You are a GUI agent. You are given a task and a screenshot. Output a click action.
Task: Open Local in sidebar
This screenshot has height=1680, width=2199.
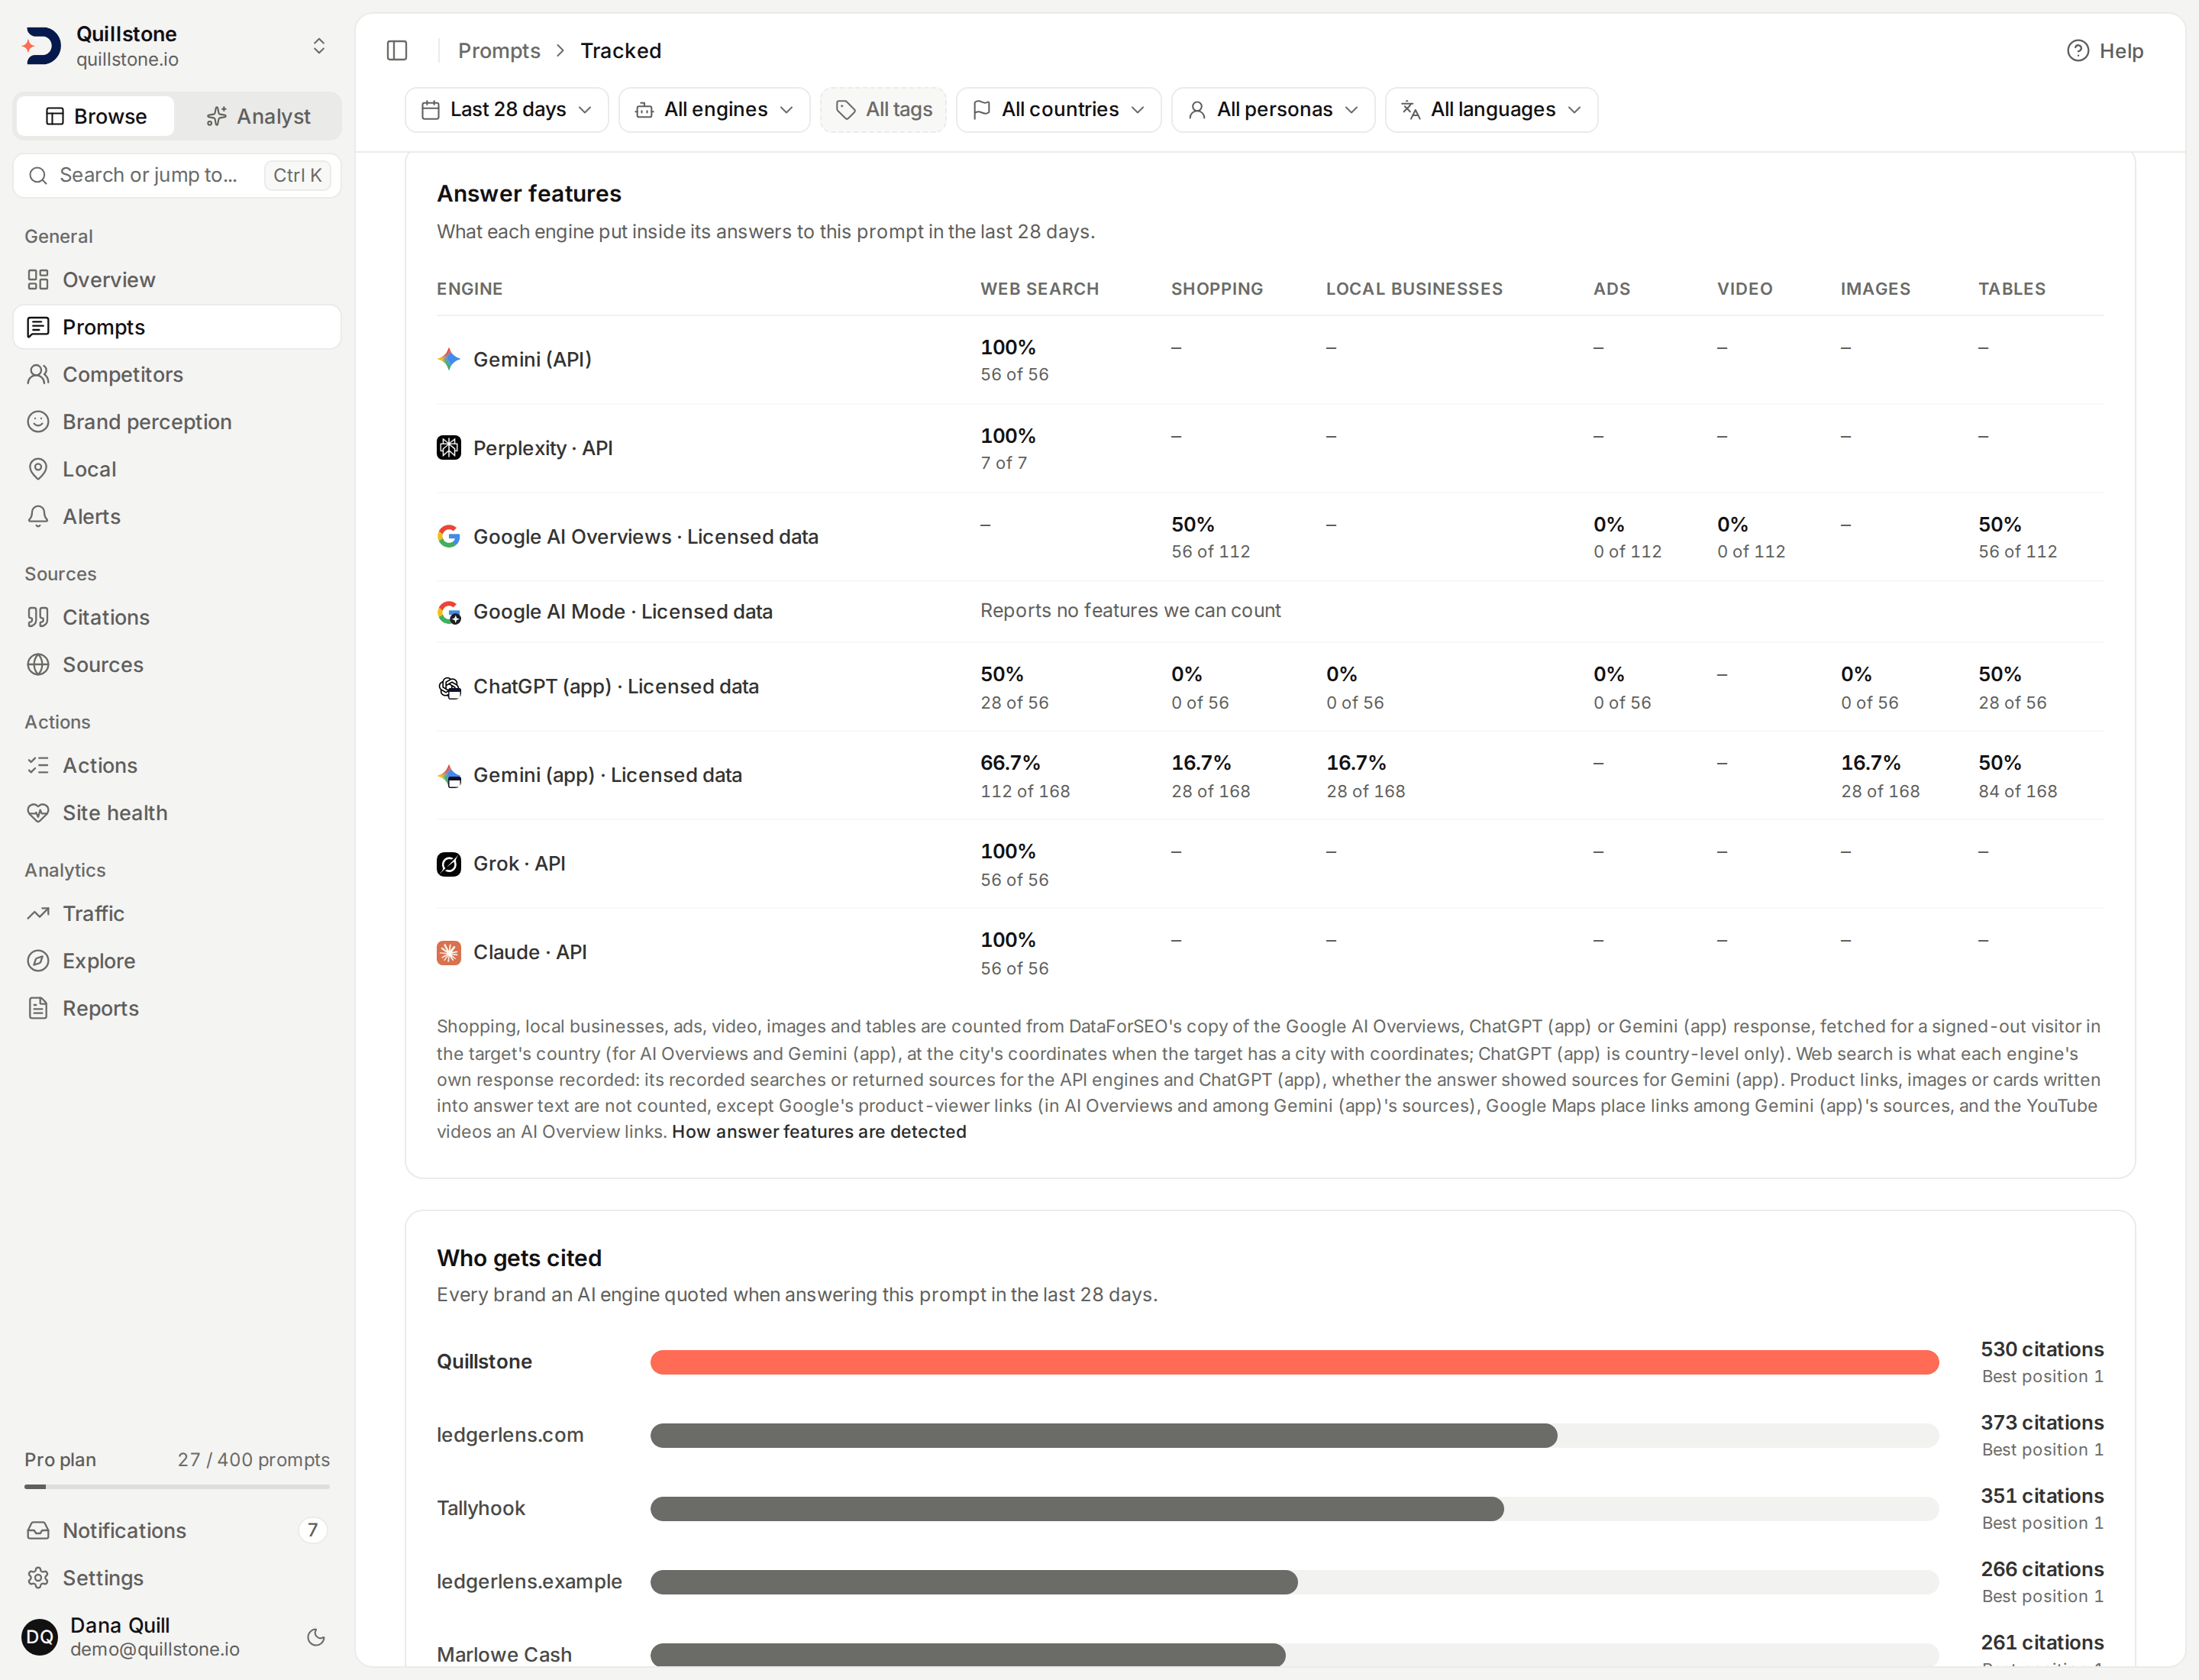[177, 469]
